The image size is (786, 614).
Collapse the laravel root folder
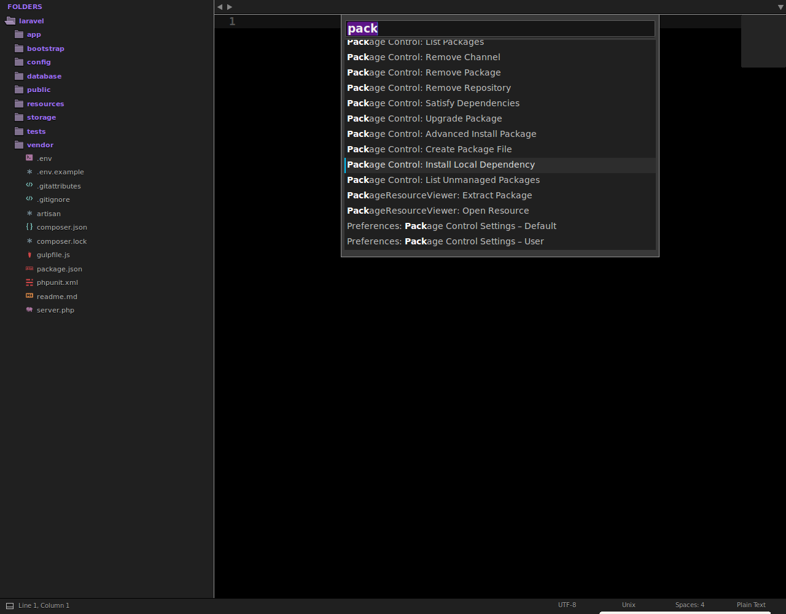click(9, 21)
